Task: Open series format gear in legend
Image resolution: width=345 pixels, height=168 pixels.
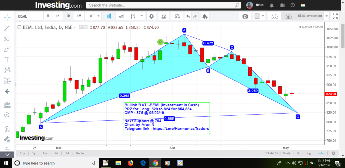Action: 85,28
